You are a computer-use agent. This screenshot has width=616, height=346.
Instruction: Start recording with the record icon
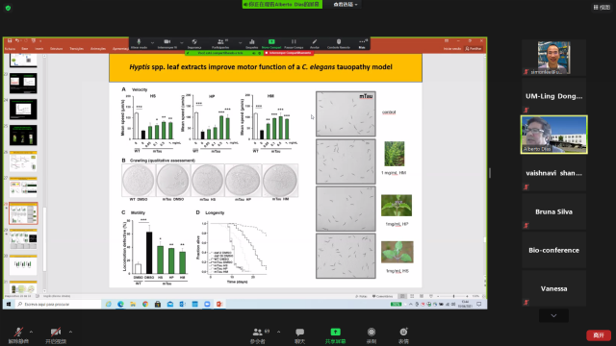coord(372,332)
